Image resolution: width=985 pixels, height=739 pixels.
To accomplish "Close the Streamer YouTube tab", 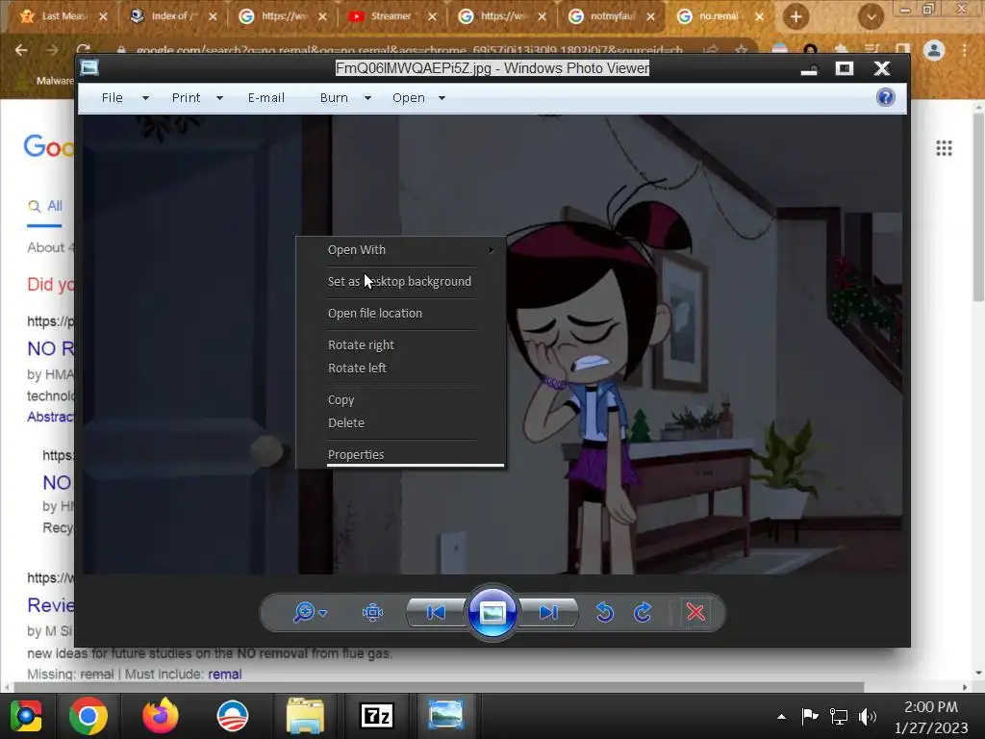I will coord(432,17).
